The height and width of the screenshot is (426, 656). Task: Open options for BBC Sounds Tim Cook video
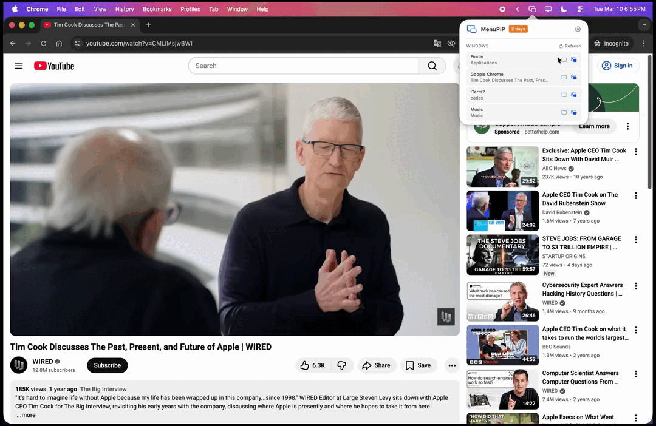[636, 330]
